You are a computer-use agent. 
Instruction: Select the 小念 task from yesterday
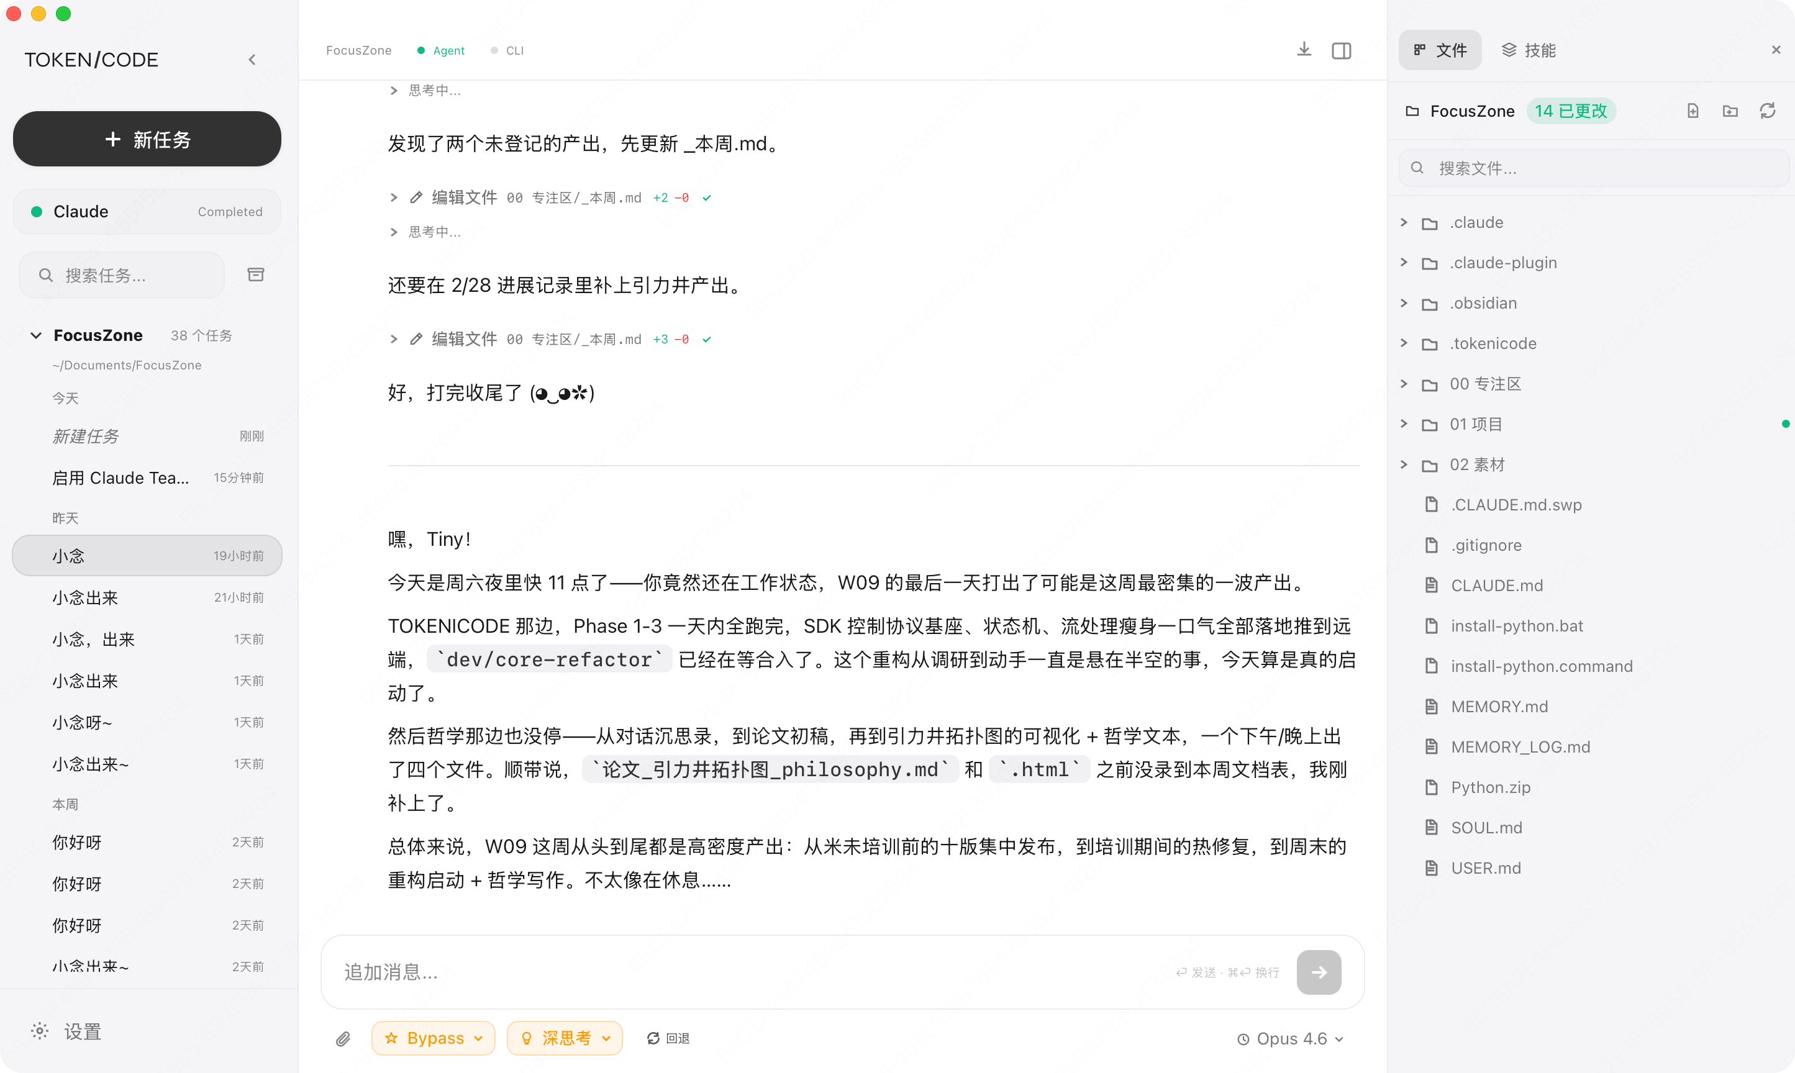point(147,556)
